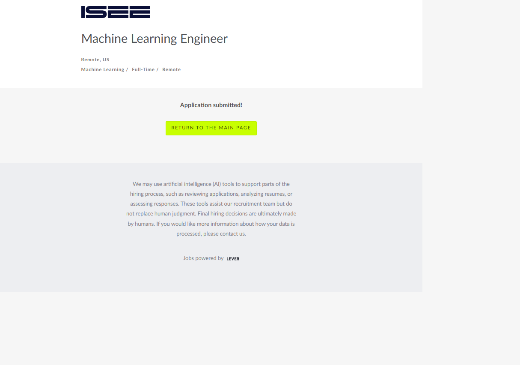The width and height of the screenshot is (520, 365).
Task: Click the 'Jobs powered by' footer text
Action: tap(203, 258)
